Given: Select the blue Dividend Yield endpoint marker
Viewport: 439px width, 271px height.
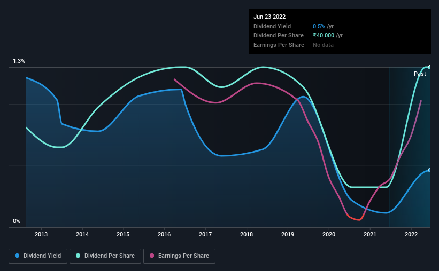Looking at the screenshot, I should (x=430, y=170).
